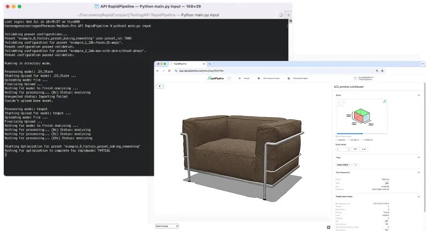
Task: Collapse the Tags section
Action: click(419, 157)
